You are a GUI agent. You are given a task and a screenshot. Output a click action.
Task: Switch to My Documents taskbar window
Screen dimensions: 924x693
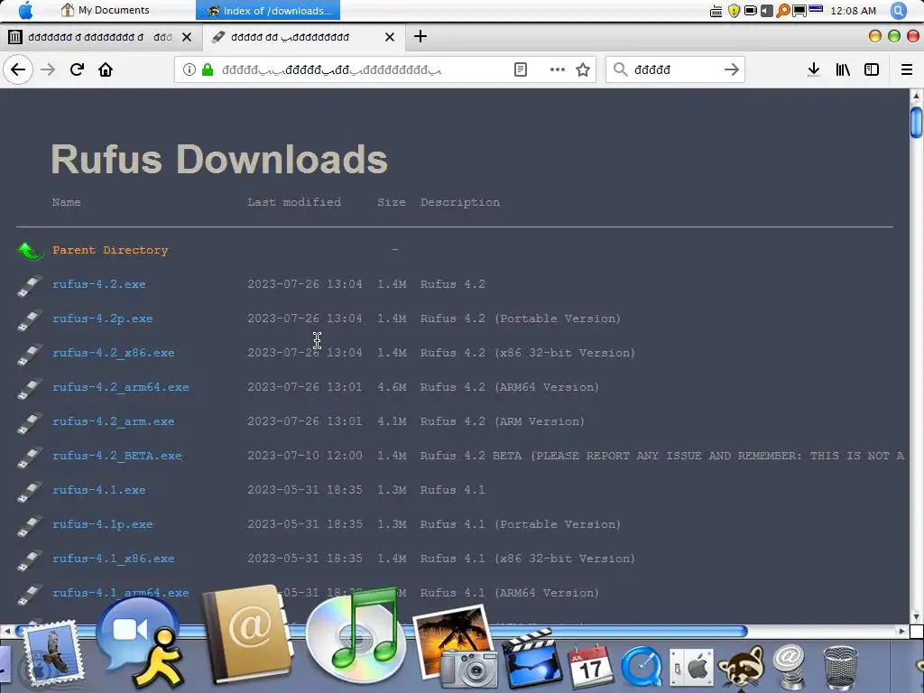(106, 10)
